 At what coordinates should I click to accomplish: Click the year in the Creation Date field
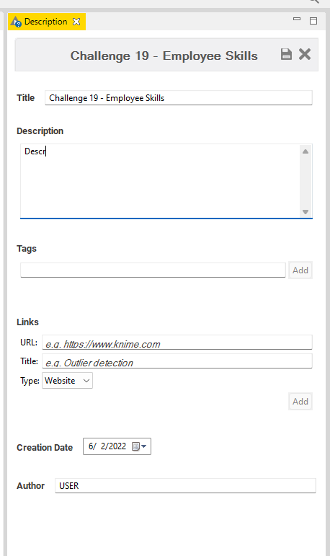tap(117, 446)
